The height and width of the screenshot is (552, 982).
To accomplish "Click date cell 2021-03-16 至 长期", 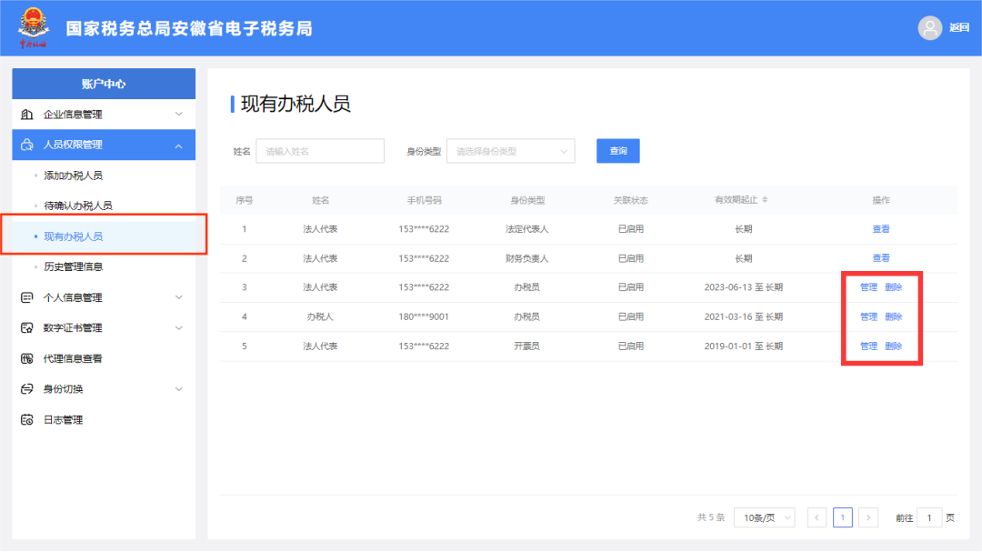I will [x=744, y=316].
